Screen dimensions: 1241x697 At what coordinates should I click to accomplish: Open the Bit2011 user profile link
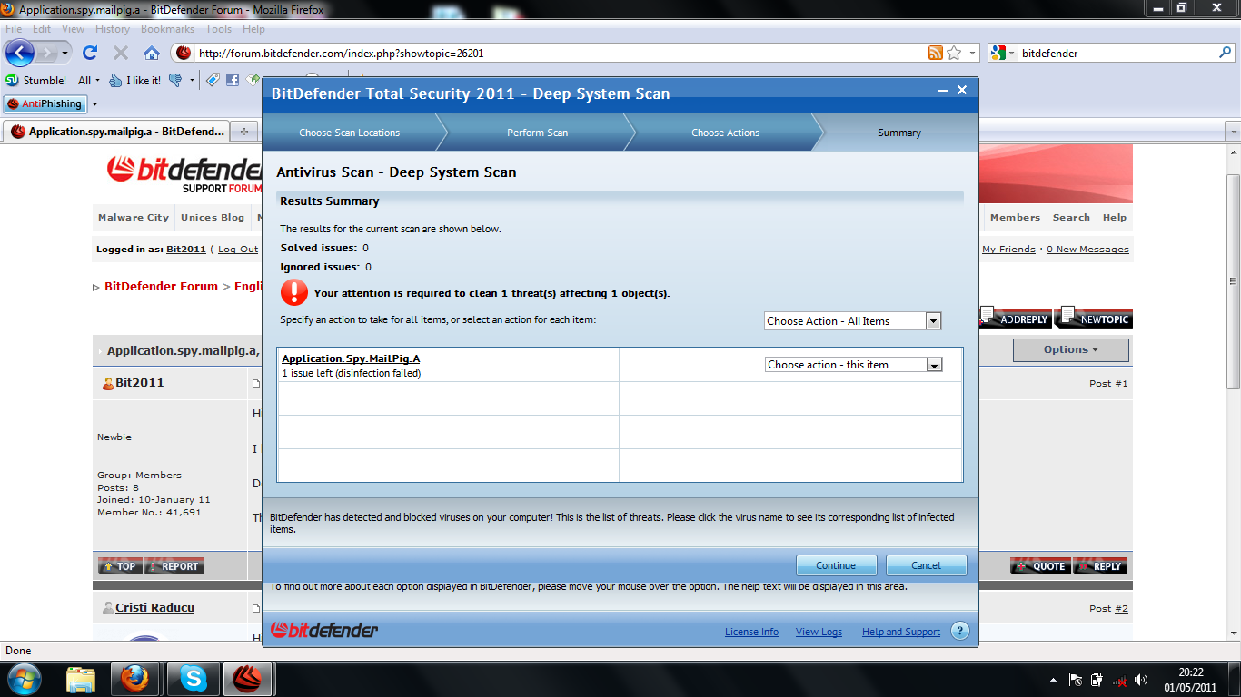[x=140, y=383]
